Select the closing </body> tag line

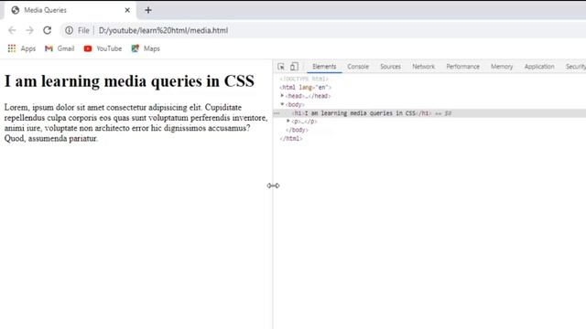click(297, 130)
